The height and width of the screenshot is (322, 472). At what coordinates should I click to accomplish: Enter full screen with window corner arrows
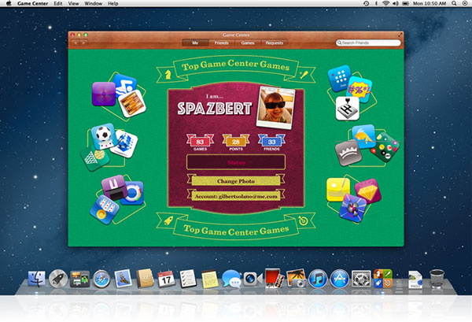pyautogui.click(x=400, y=35)
